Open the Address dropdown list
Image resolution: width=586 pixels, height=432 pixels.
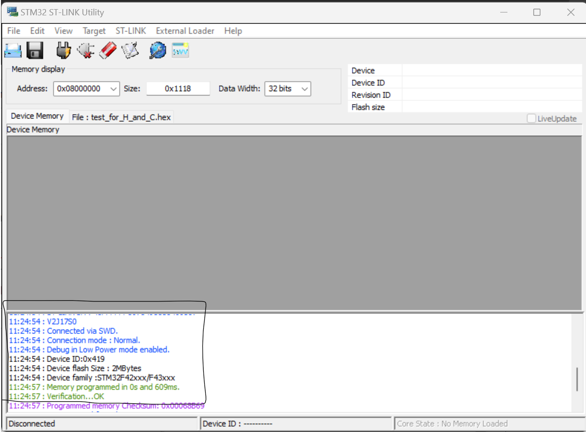pyautogui.click(x=113, y=89)
